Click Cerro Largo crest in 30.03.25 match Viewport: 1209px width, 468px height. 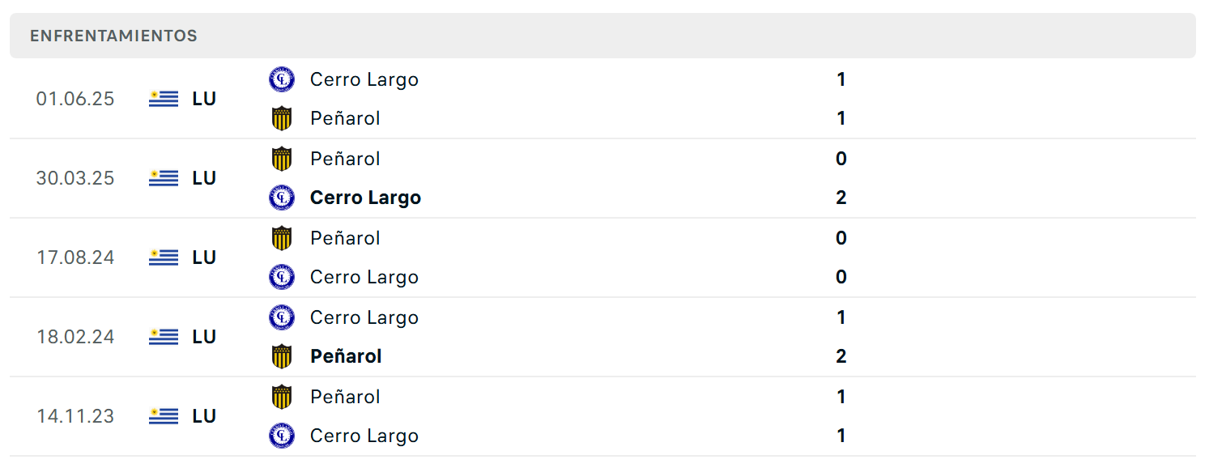click(x=282, y=198)
